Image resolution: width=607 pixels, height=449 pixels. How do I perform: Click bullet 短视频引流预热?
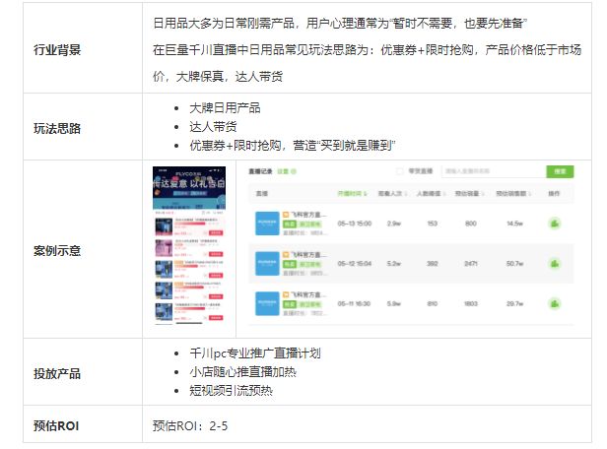[232, 390]
